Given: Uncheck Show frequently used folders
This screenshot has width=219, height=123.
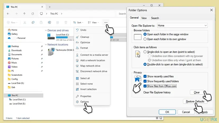Looking at the screenshot, I should coord(145,81).
